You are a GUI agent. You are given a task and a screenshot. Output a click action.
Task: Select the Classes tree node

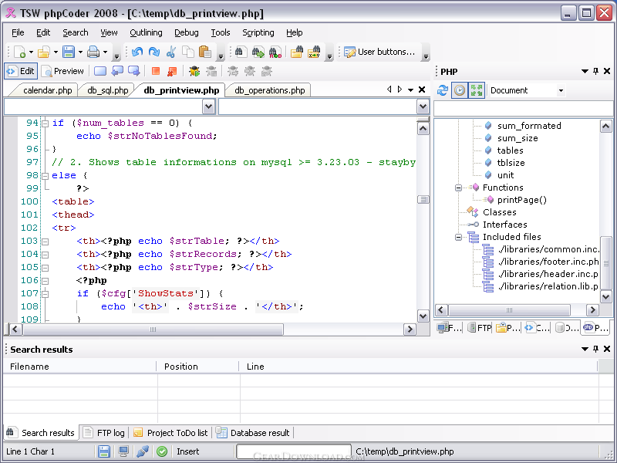pyautogui.click(x=499, y=213)
